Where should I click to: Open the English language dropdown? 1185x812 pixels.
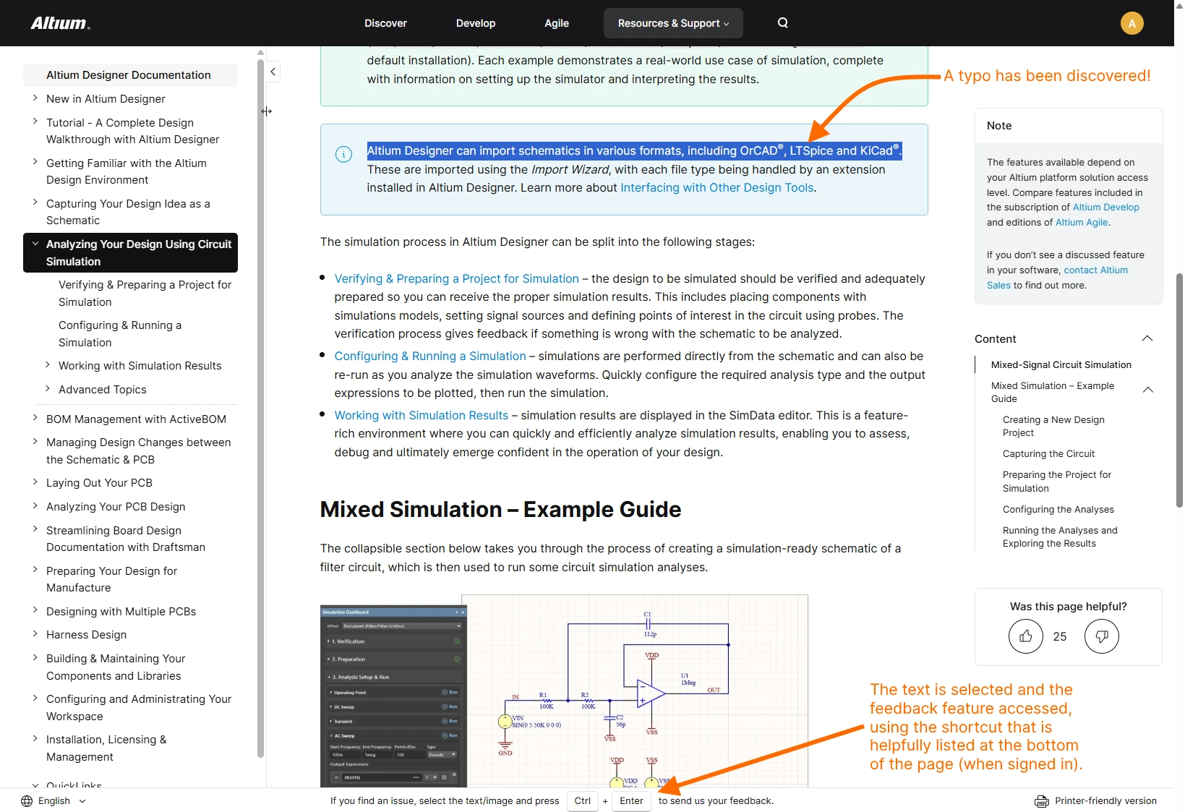[x=54, y=801]
